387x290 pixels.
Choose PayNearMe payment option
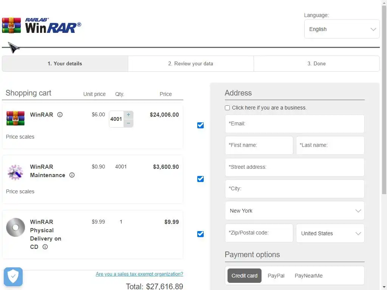(x=308, y=276)
